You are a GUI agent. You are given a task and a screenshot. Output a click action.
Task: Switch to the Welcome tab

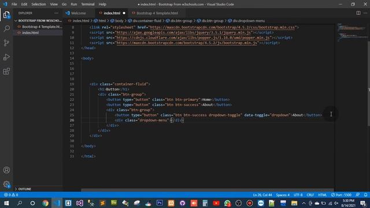(x=79, y=13)
